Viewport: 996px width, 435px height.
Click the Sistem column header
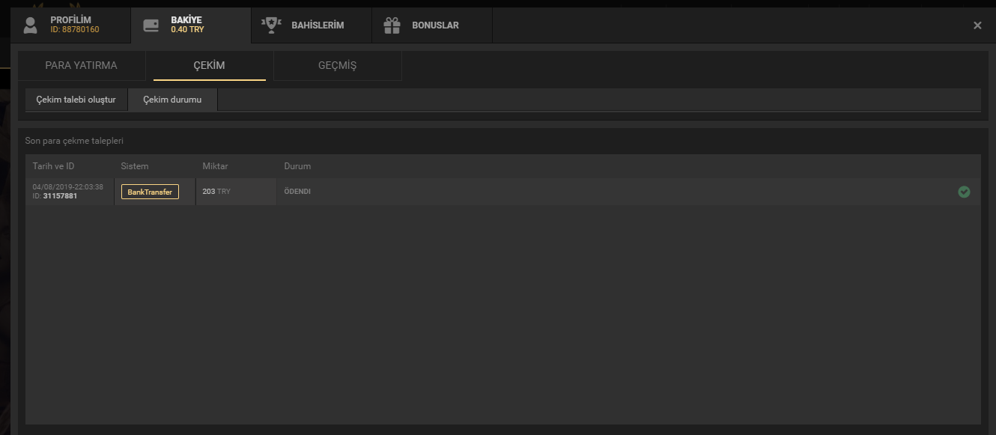pos(134,166)
